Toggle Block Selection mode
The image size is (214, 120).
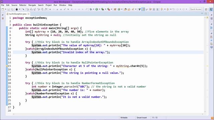[154, 9]
